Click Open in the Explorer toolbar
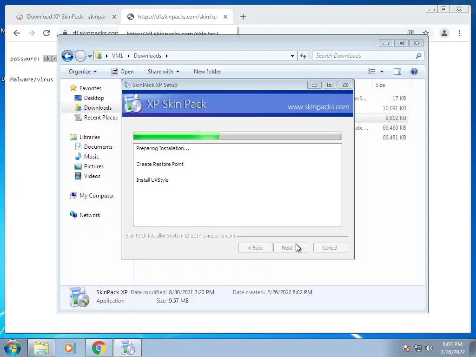Viewport: 476px width, 357px height. point(123,72)
